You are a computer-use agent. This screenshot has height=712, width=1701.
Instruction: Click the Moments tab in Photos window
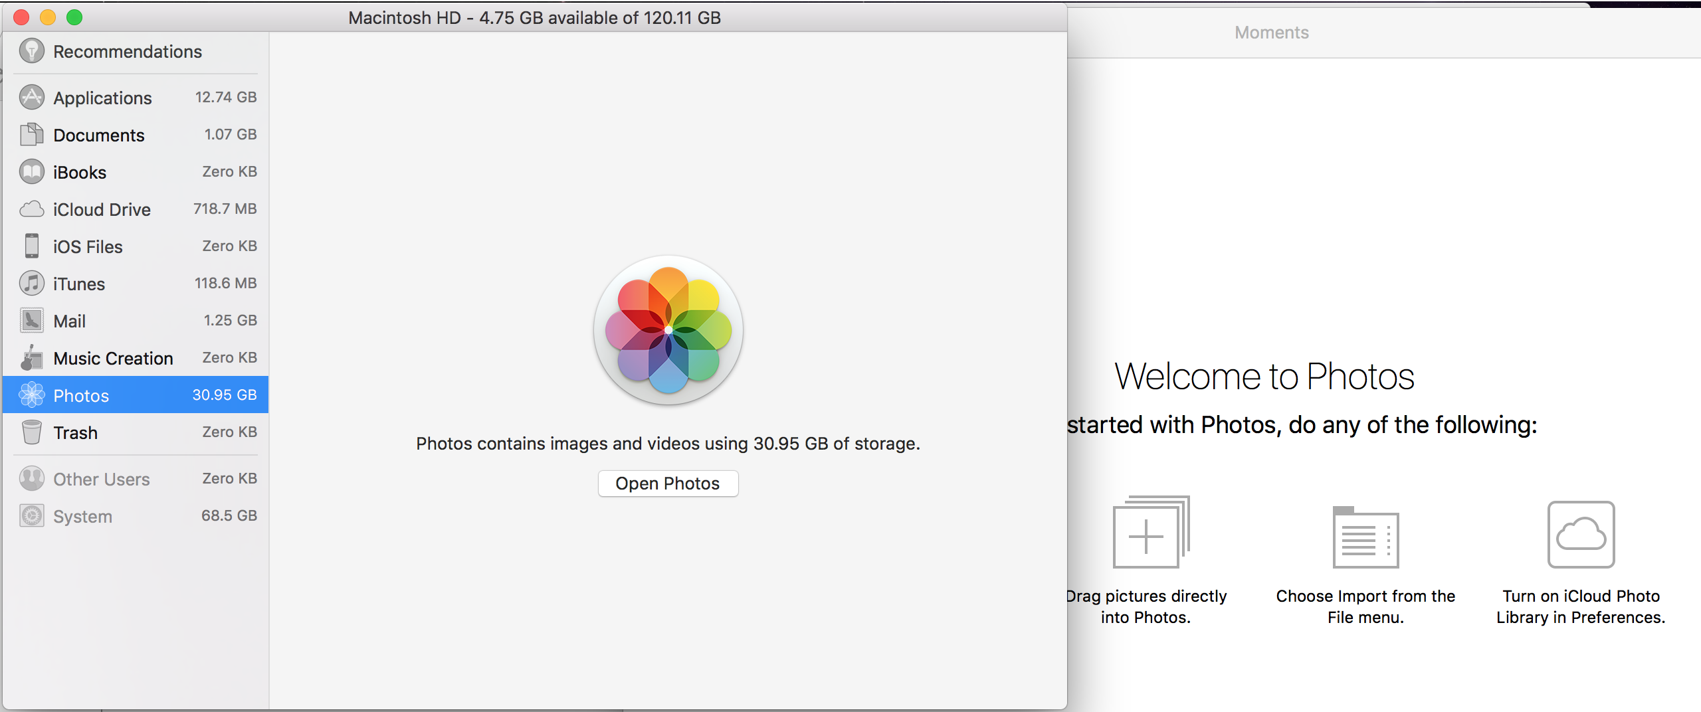pos(1272,33)
